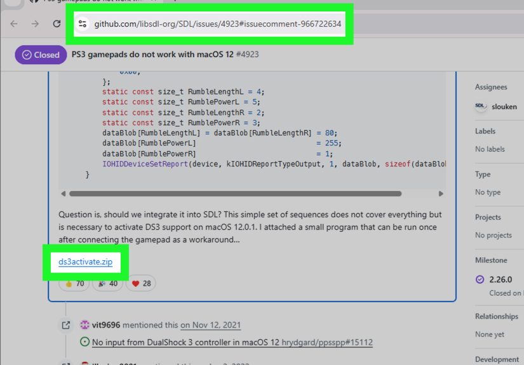524x365 pixels.
Task: Select the 'RumblePowerR = 3' code line
Action: [x=181, y=123]
